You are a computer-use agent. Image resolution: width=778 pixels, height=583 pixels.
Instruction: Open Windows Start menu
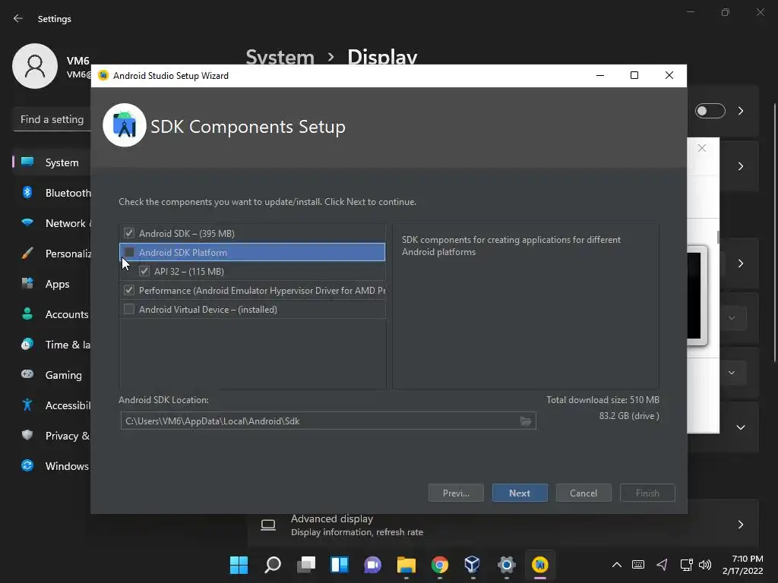[239, 565]
